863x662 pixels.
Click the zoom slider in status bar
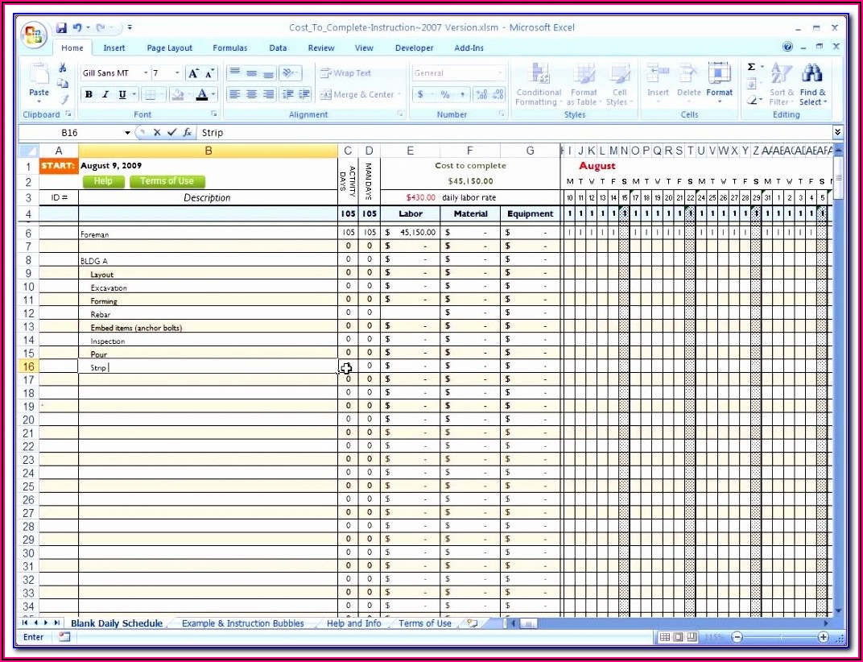[x=778, y=637]
